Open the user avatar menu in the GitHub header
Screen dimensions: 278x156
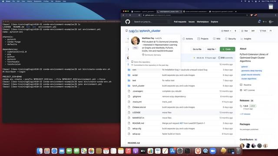tap(271, 22)
